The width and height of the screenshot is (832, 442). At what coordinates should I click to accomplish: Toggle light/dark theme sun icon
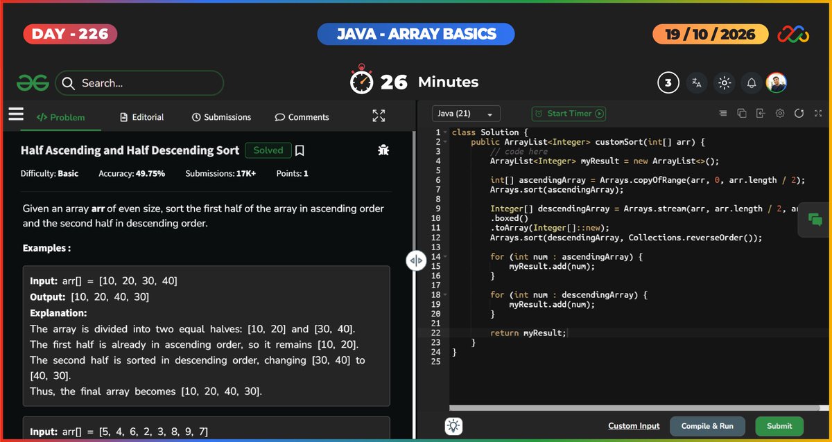click(x=725, y=83)
